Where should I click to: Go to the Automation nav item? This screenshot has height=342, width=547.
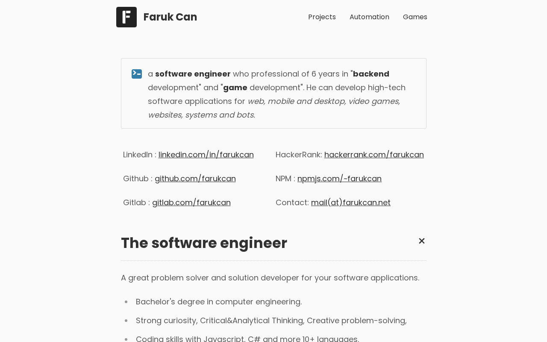coord(369,17)
